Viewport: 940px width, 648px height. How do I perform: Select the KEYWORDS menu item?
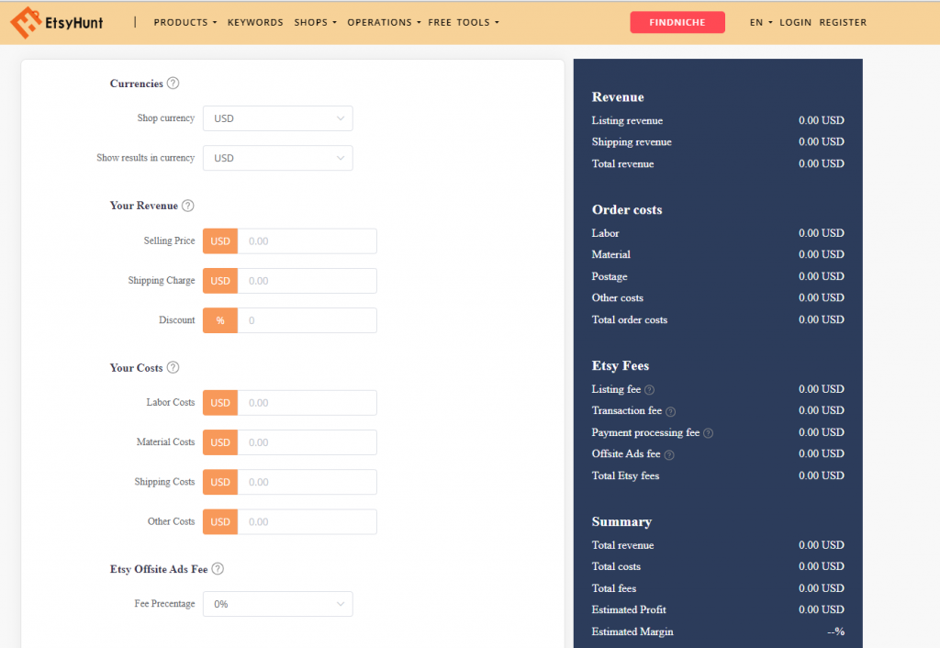click(x=255, y=22)
